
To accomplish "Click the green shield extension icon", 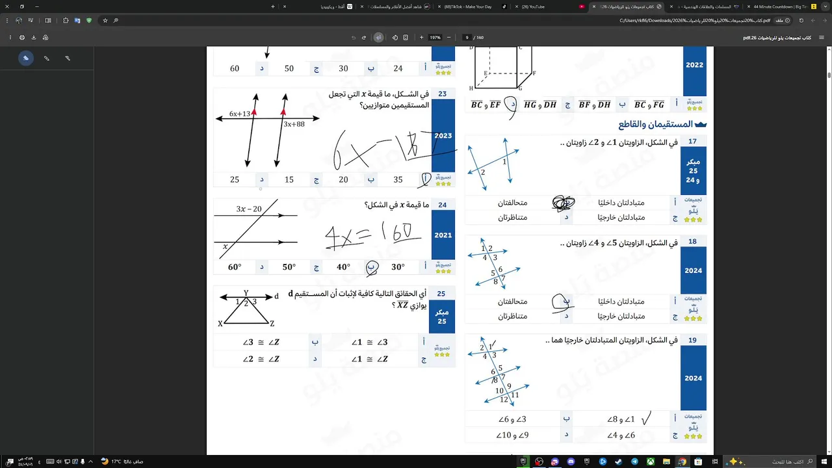I will click(89, 20).
